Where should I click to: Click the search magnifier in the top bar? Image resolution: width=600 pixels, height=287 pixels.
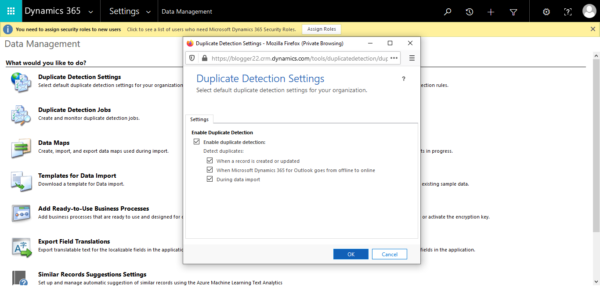(x=447, y=11)
